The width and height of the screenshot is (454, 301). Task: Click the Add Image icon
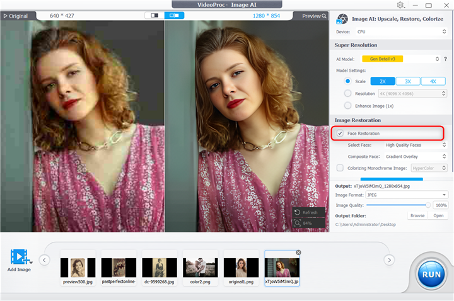point(20,258)
